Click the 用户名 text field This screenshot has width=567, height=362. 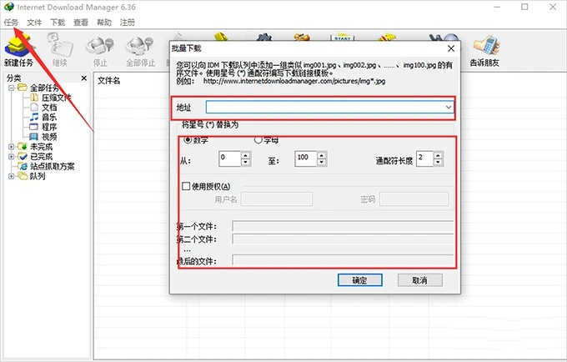[x=277, y=199]
